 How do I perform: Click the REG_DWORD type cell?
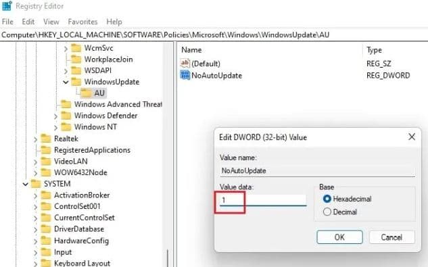(x=388, y=76)
